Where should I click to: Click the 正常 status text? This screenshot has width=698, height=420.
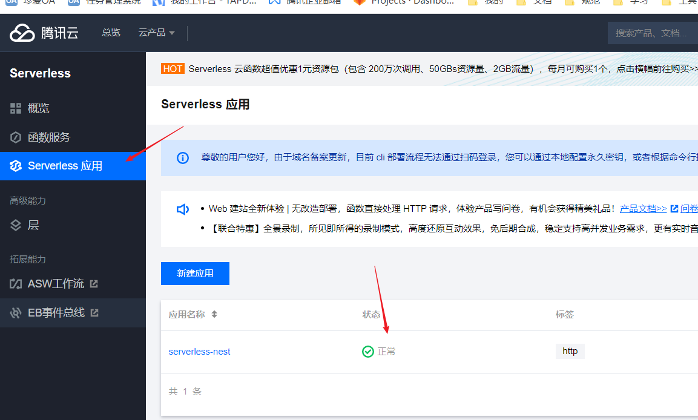point(386,352)
